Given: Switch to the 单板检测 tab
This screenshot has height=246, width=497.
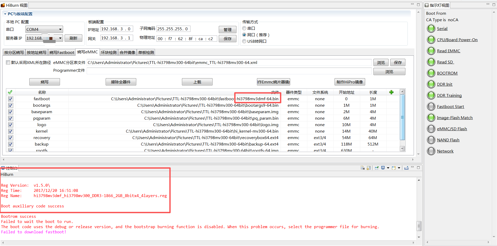Looking at the screenshot, I should pyautogui.click(x=146, y=52).
